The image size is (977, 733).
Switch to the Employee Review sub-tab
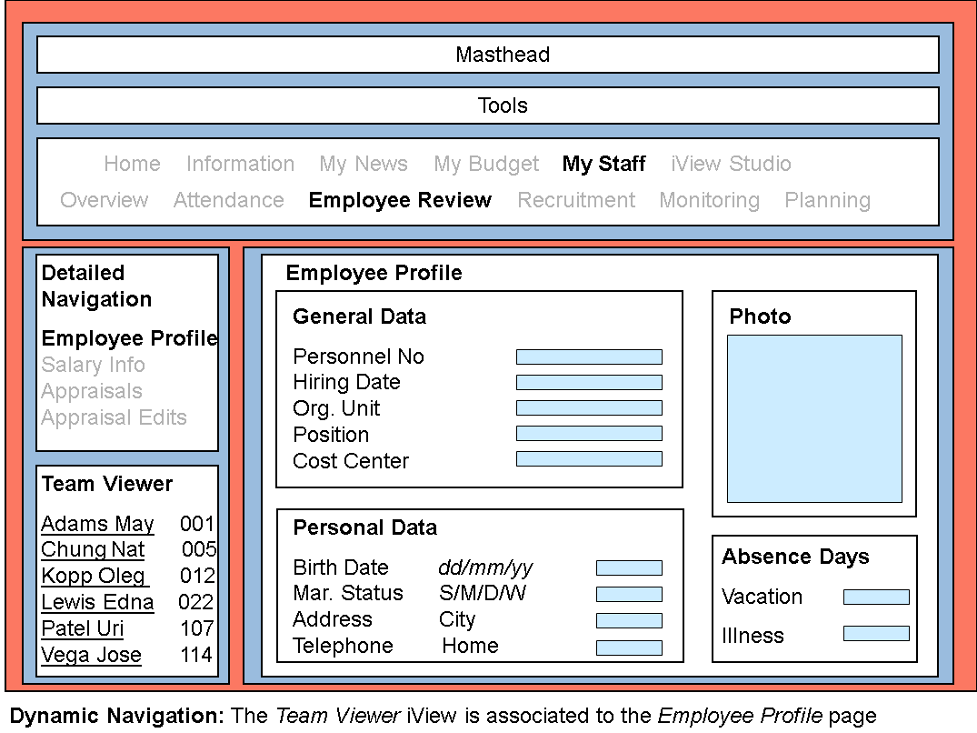pyautogui.click(x=400, y=200)
